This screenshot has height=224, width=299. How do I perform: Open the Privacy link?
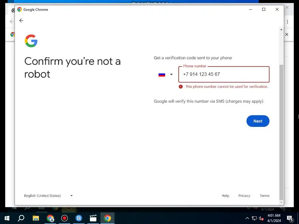tap(244, 196)
